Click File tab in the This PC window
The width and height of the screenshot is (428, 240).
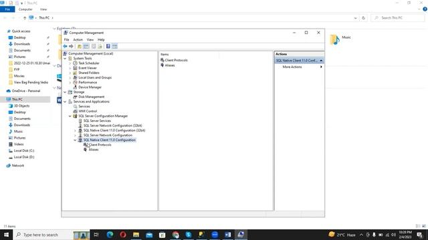pos(7,9)
